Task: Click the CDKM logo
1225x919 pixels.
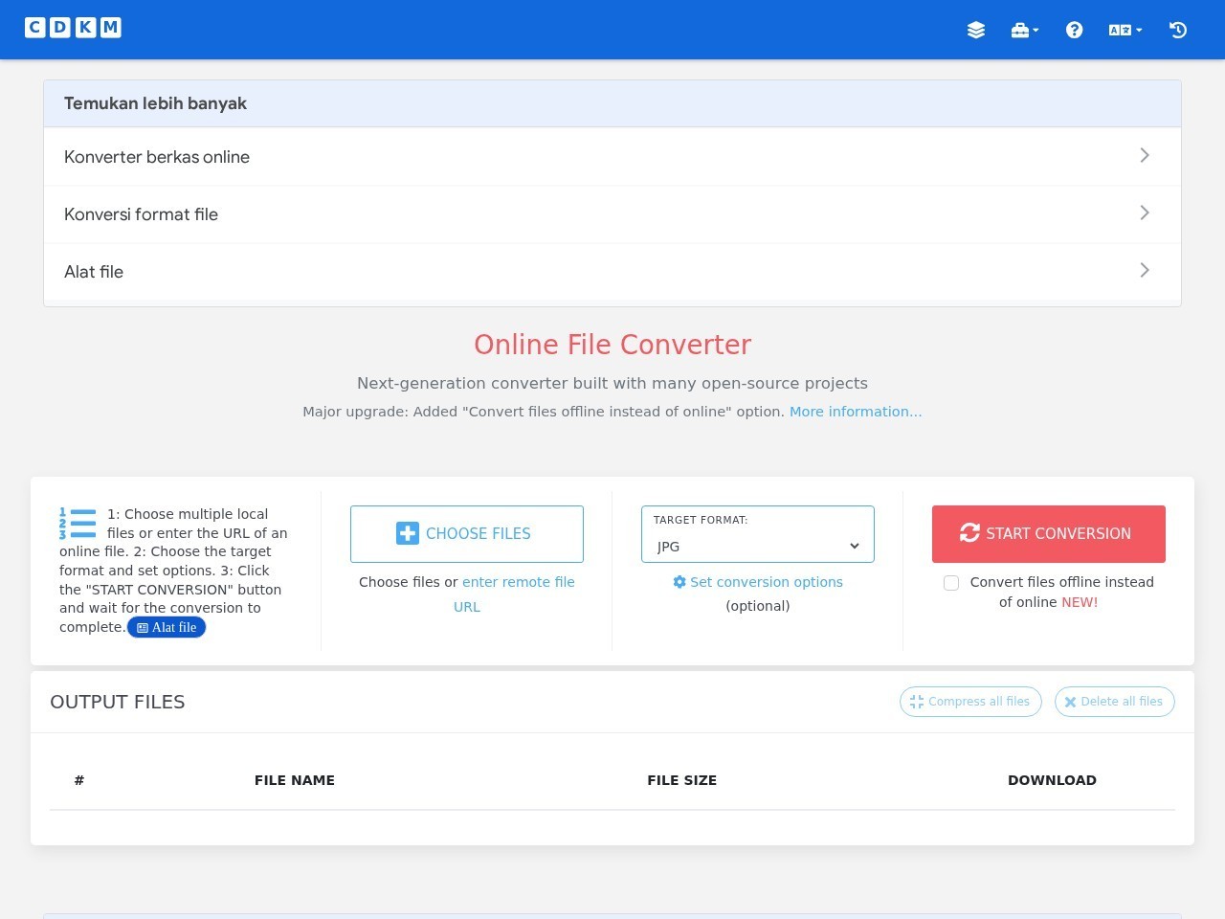Action: (x=73, y=28)
